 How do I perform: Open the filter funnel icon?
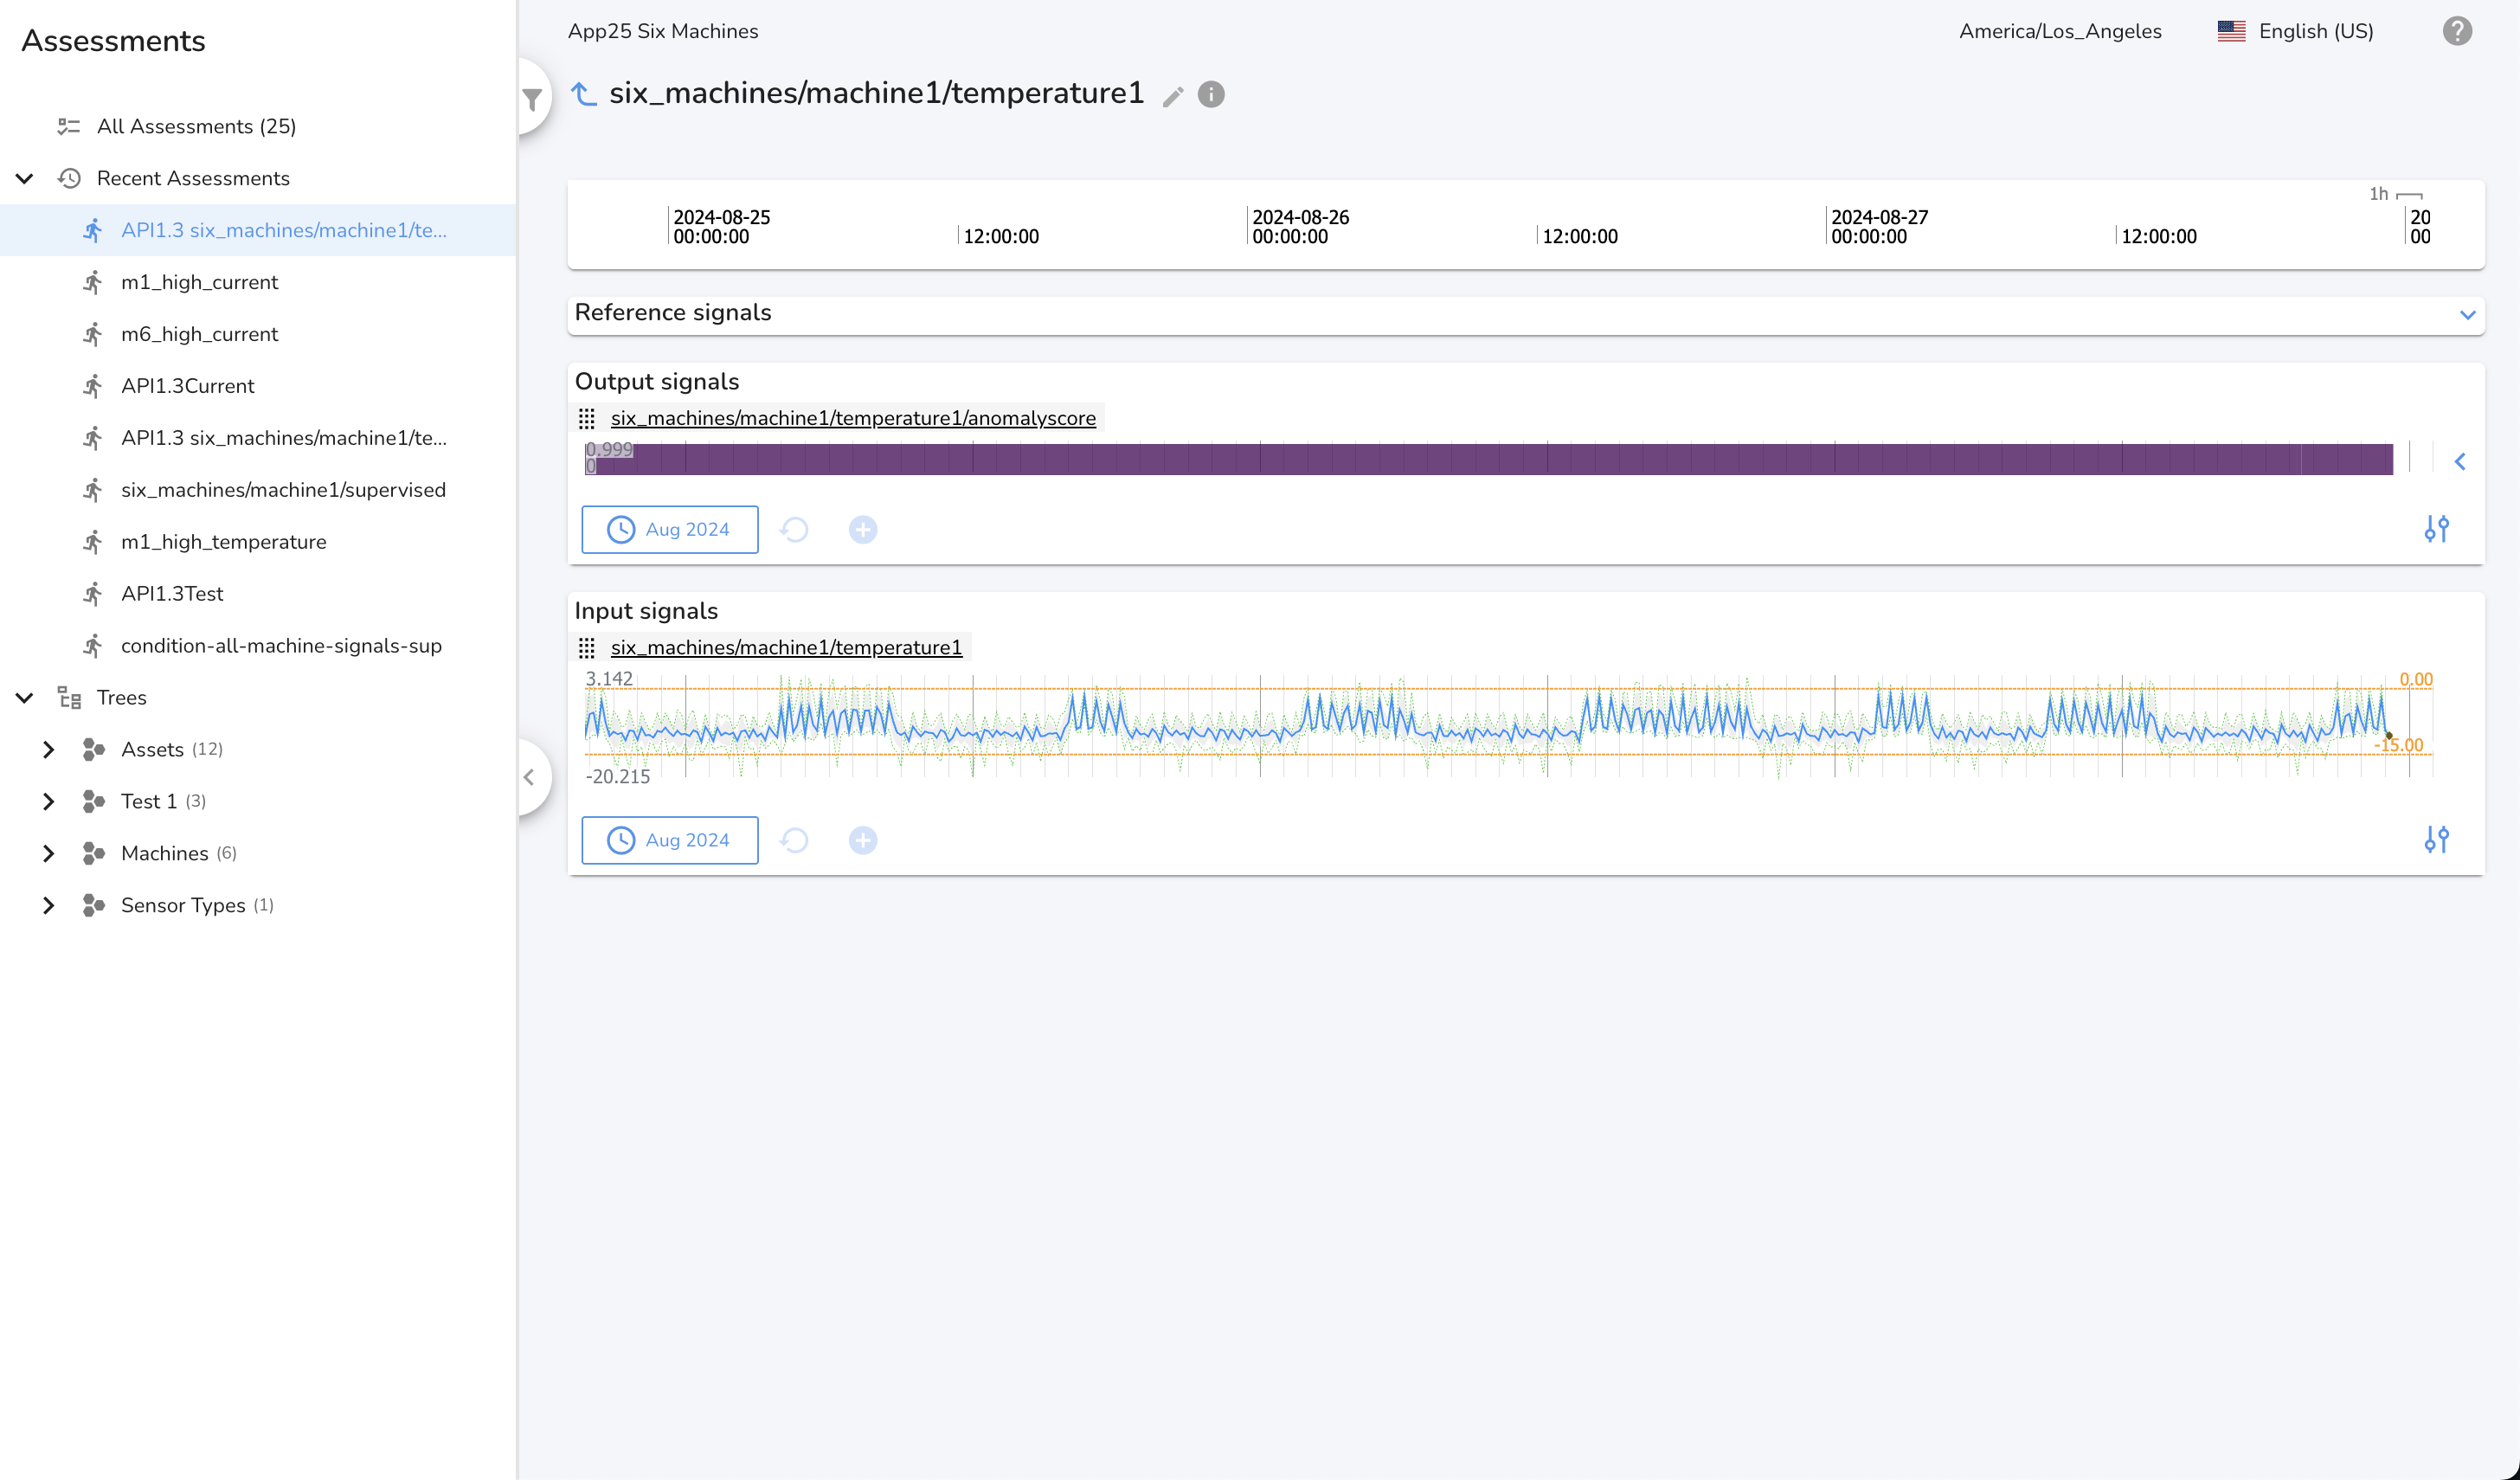532,99
